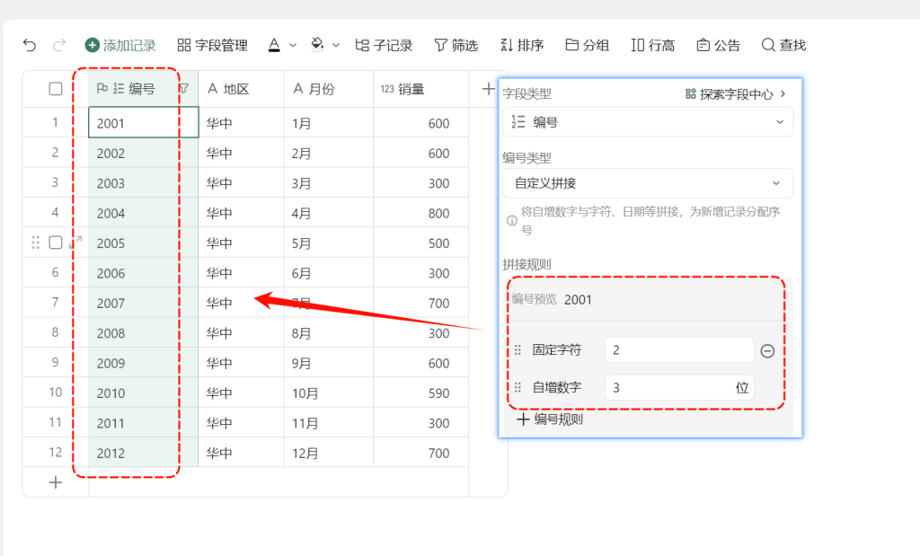Viewport: 920px width, 556px height.
Task: Add a new record with 添加记录
Action: point(120,45)
